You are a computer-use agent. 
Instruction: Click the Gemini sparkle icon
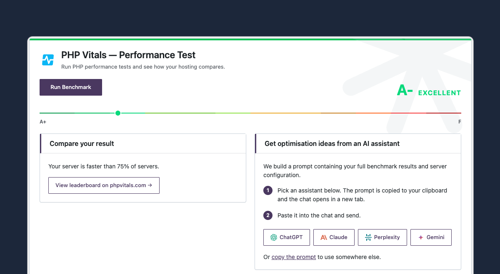[421, 237]
